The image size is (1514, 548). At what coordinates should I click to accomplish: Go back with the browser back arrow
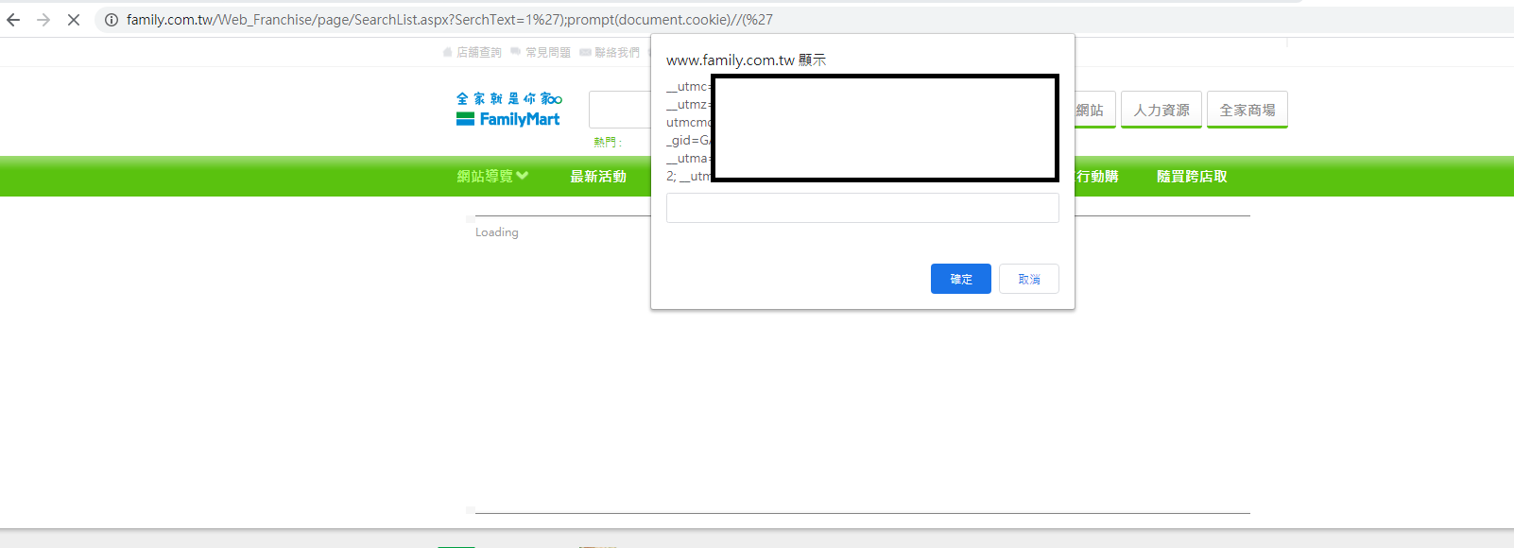pyautogui.click(x=13, y=20)
